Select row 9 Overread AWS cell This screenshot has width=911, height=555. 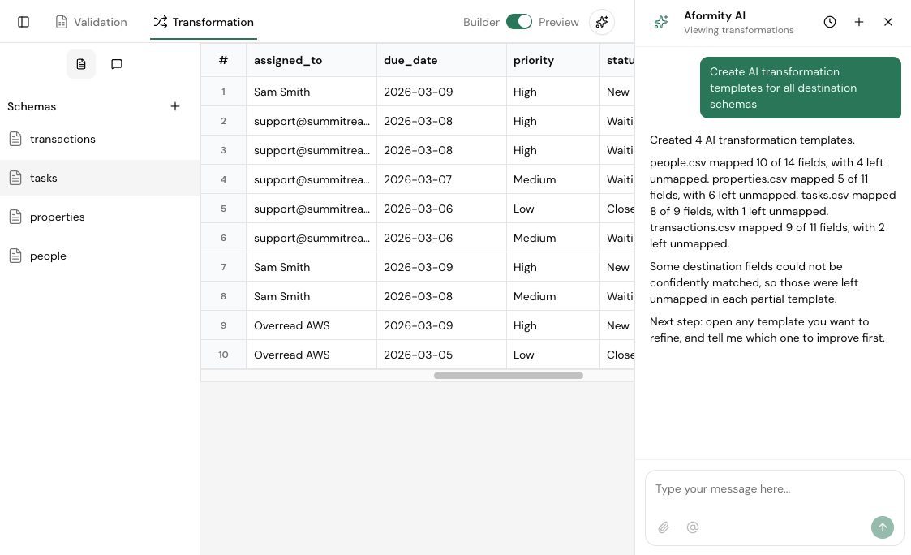click(x=312, y=325)
